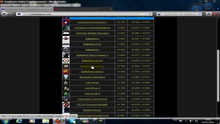Screen dimensions: 220x124
Task: Open Call of Duty: World at War link
Action: [92, 99]
